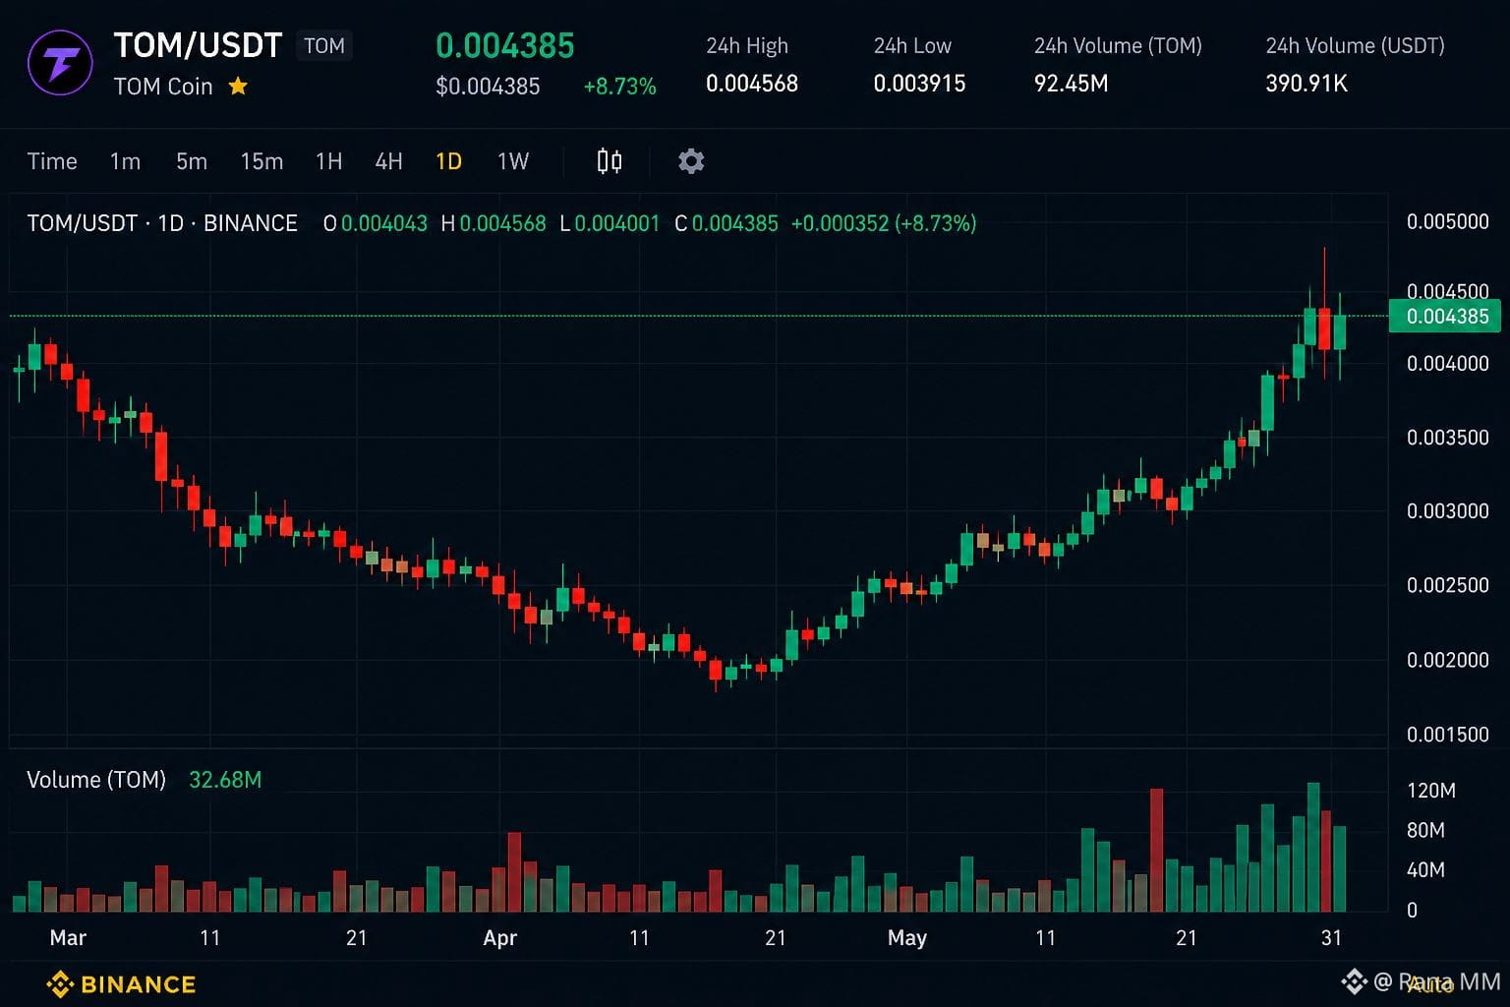Image resolution: width=1510 pixels, height=1007 pixels.
Task: Switch to the 1W interval
Action: tap(513, 161)
